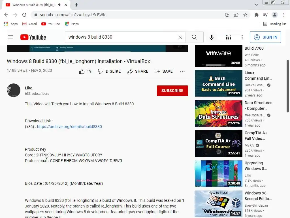Open the vmware Build 7700 thumbnail
Image resolution: width=290 pixels, height=218 pixels.
(218, 56)
